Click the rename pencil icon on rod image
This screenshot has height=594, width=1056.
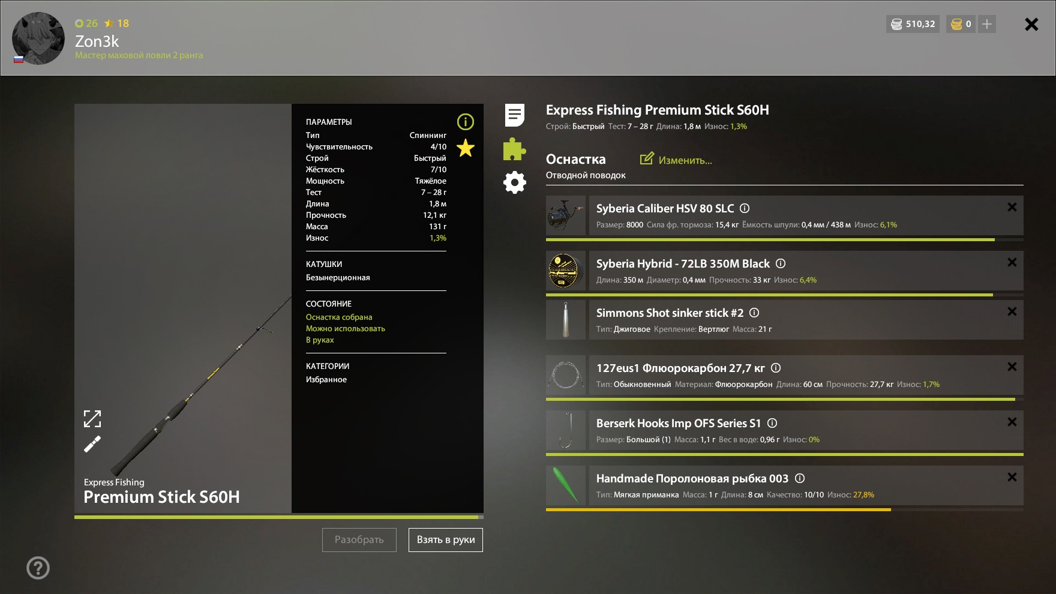(x=92, y=444)
